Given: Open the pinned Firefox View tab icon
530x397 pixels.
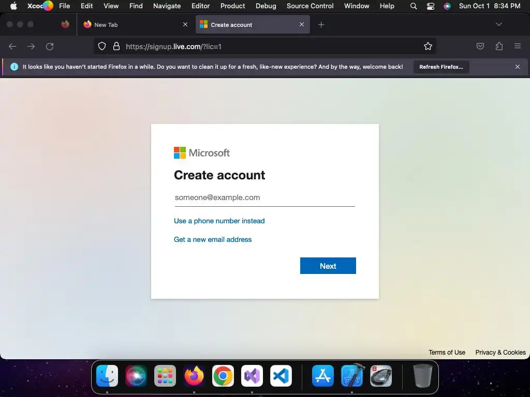Looking at the screenshot, I should (65, 24).
